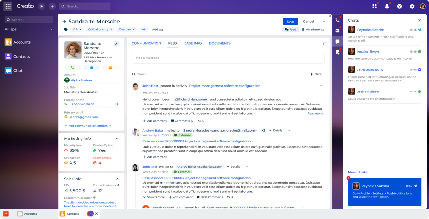This screenshot has width=429, height=219.
Task: Open Kessler Elwyn chat conversation
Action: 384,55
